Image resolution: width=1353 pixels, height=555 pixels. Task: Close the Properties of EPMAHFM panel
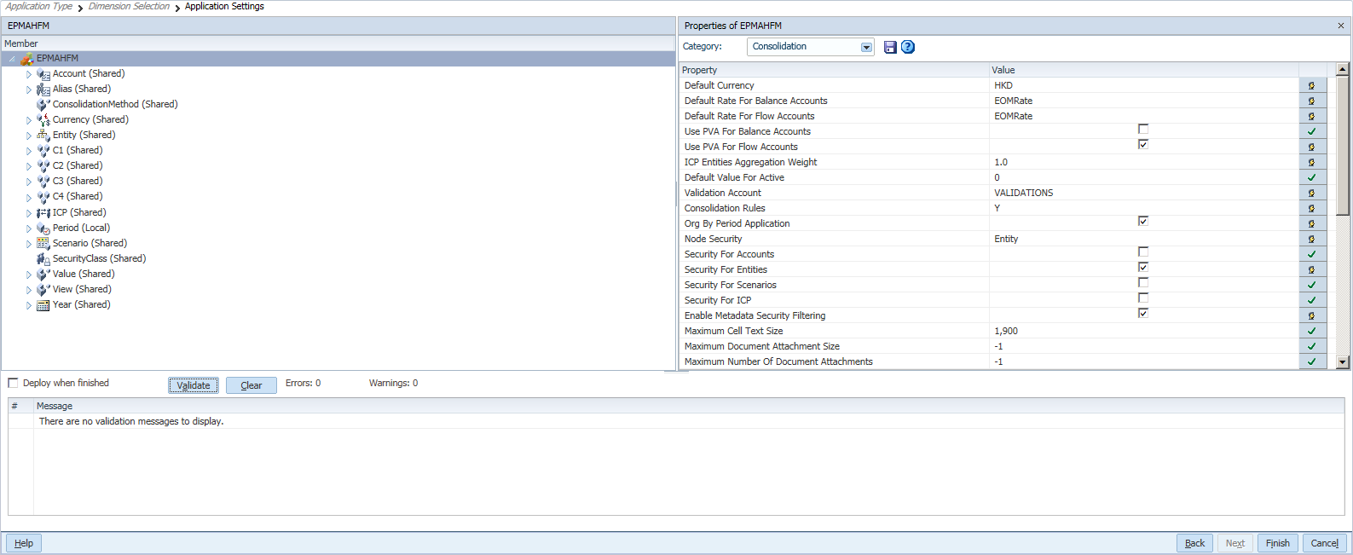click(1340, 26)
